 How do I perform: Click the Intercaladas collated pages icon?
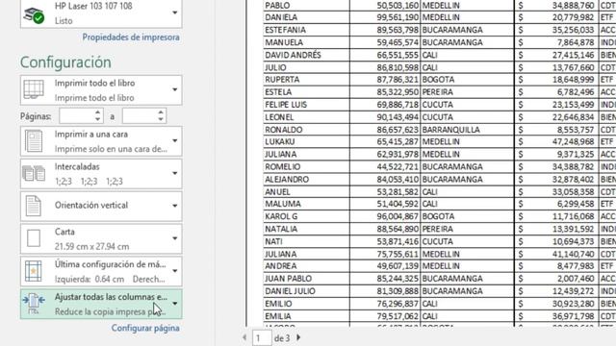tap(34, 173)
